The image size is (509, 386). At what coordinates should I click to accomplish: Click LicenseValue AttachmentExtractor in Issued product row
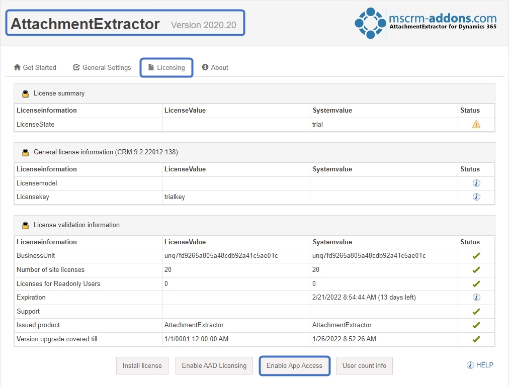tap(194, 325)
